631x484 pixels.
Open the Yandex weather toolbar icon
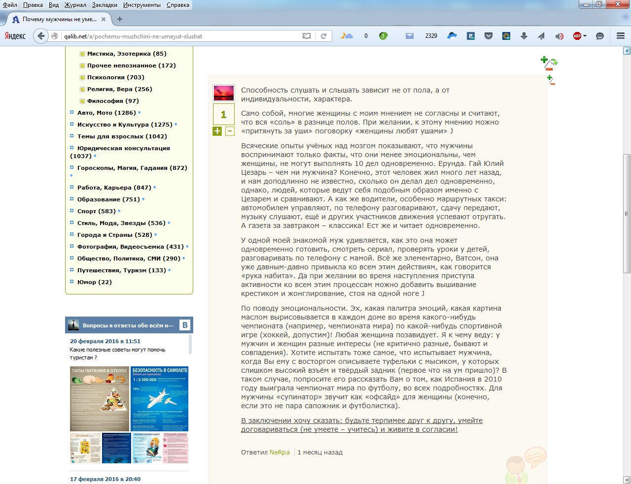coord(347,36)
